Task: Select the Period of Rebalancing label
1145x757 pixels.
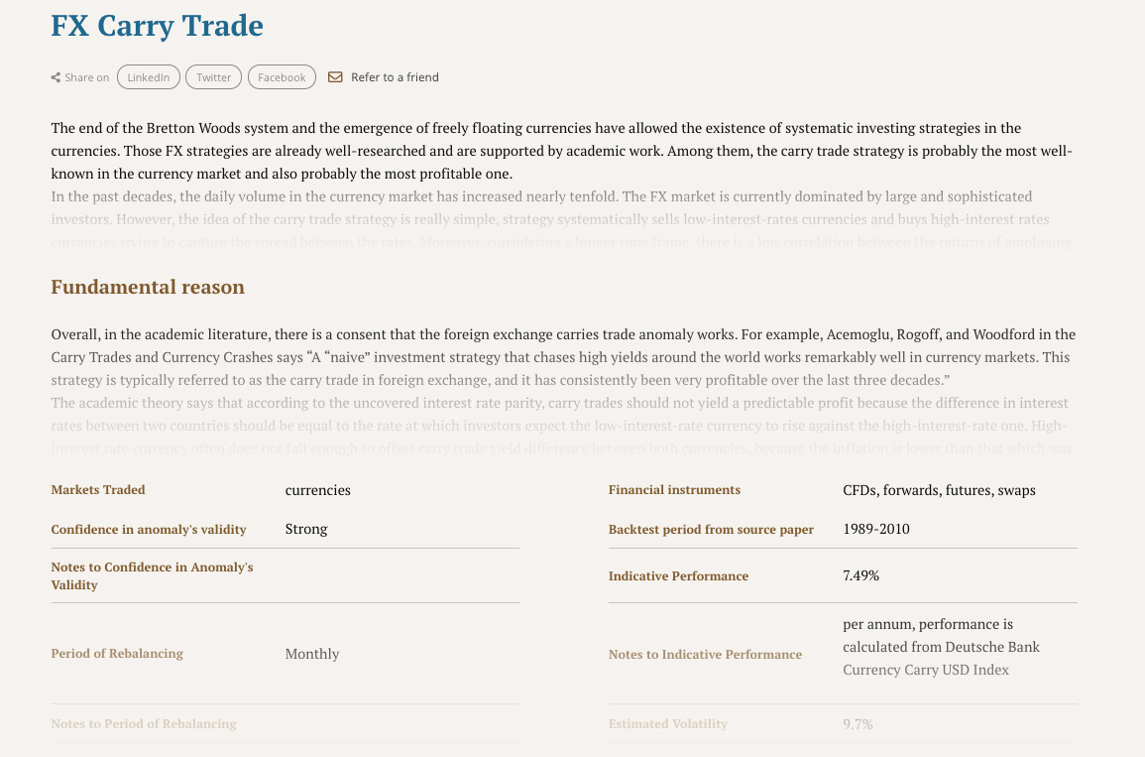Action: 117,654
